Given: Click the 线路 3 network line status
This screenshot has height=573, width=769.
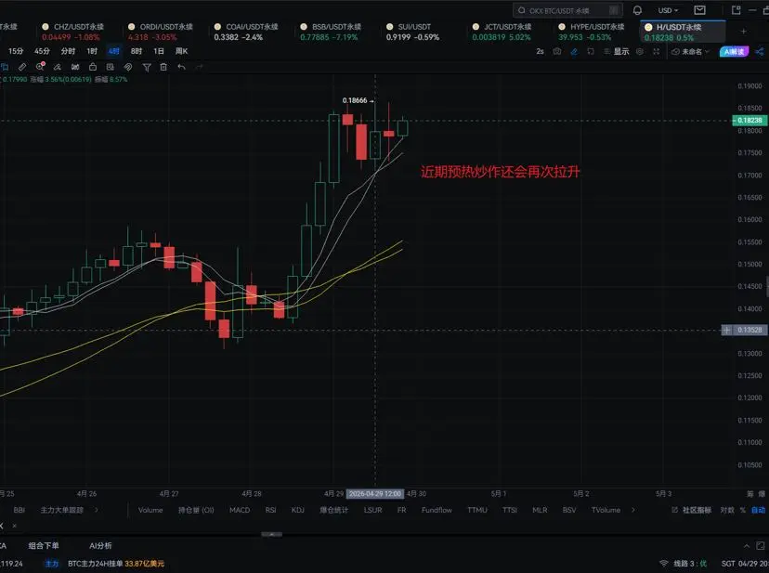Looking at the screenshot, I should 690,564.
